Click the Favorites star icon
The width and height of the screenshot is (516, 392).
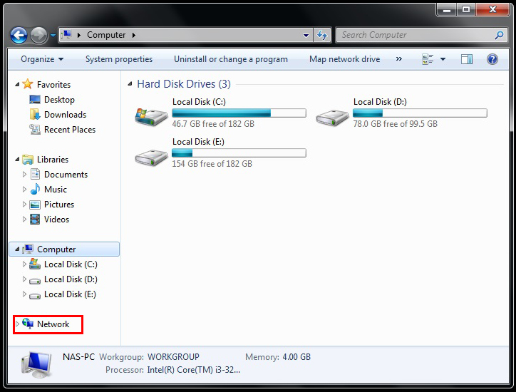pyautogui.click(x=28, y=84)
